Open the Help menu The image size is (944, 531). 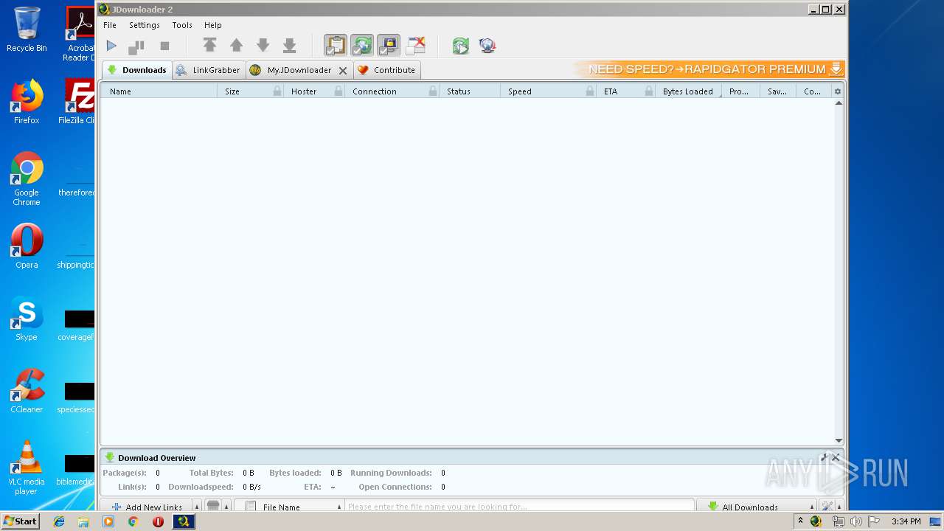pos(213,25)
